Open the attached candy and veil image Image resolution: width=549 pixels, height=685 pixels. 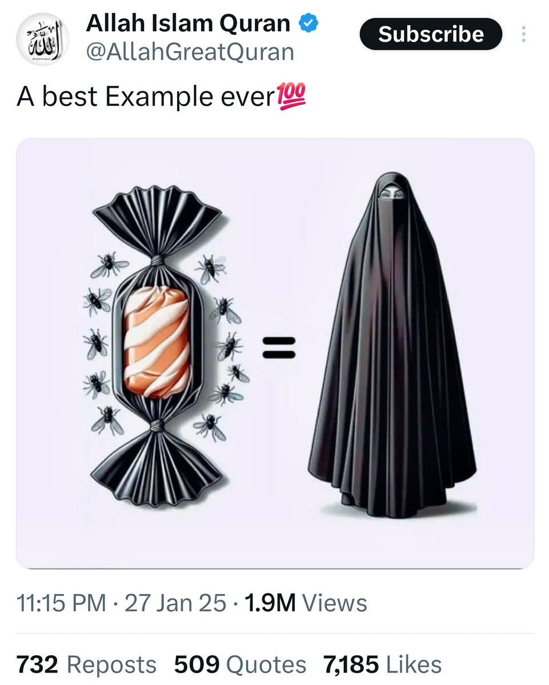(x=275, y=353)
